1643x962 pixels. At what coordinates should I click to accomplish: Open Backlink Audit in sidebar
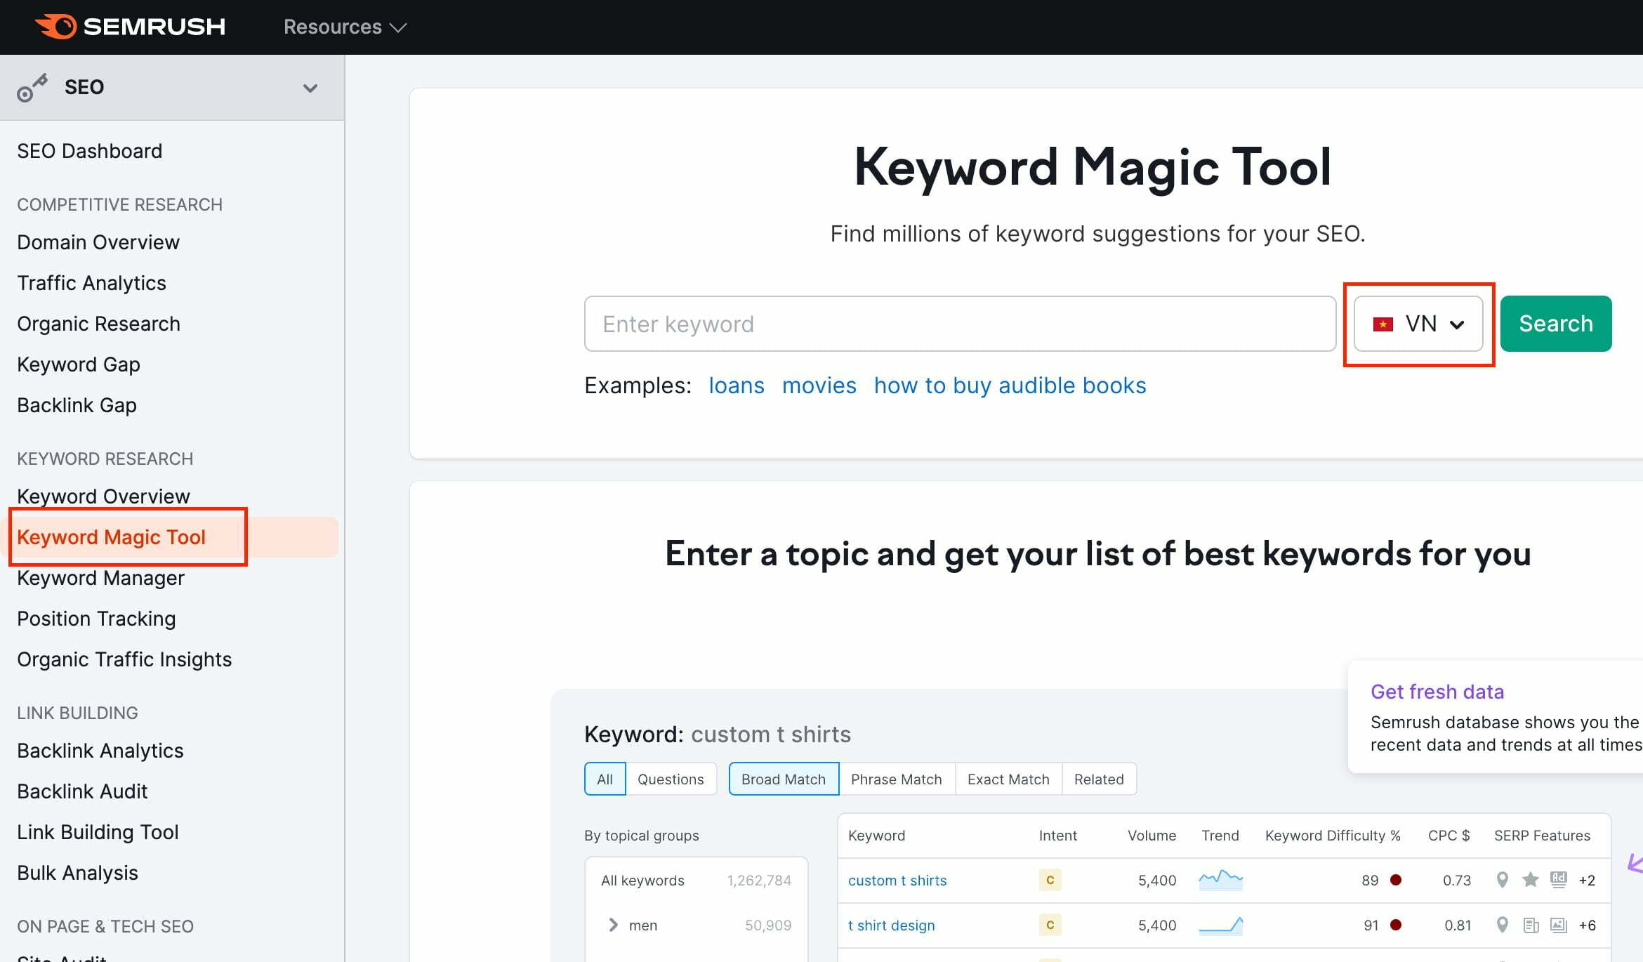(82, 791)
